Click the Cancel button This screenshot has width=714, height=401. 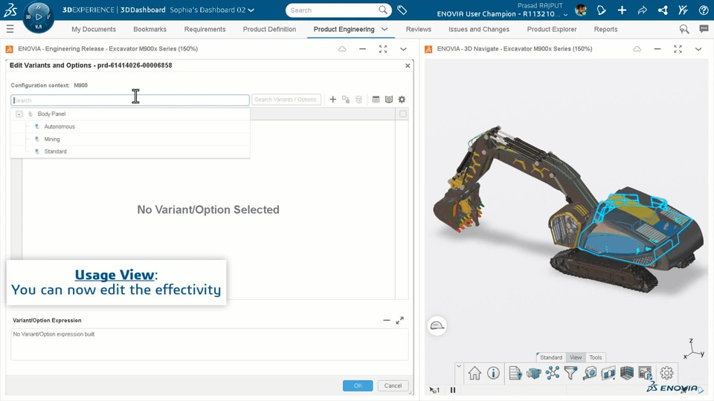[393, 385]
